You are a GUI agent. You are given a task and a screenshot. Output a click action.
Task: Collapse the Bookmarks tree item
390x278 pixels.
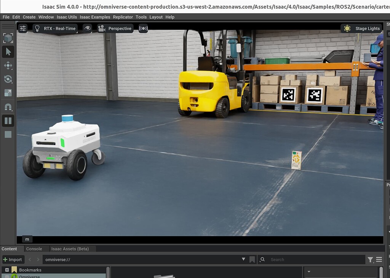(7, 270)
